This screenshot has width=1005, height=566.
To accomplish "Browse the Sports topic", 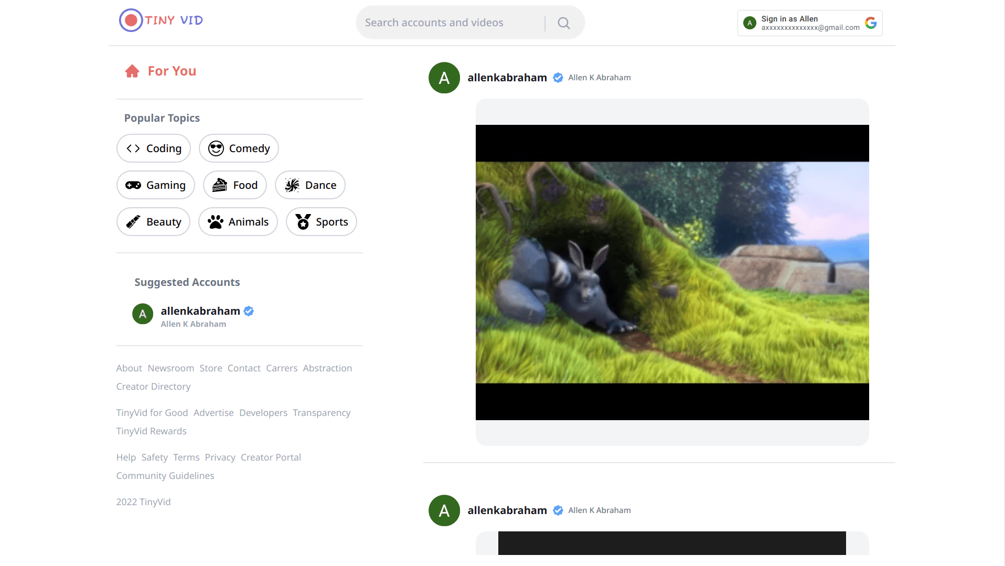I will coord(321,222).
